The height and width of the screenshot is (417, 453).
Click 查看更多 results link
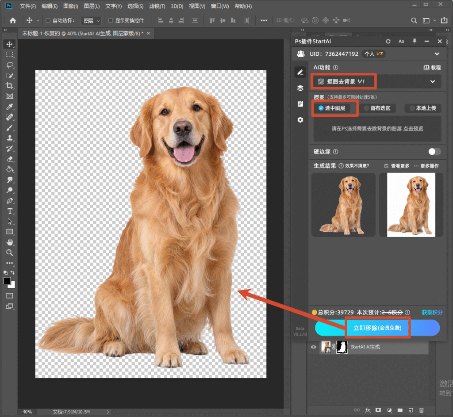[x=397, y=166]
